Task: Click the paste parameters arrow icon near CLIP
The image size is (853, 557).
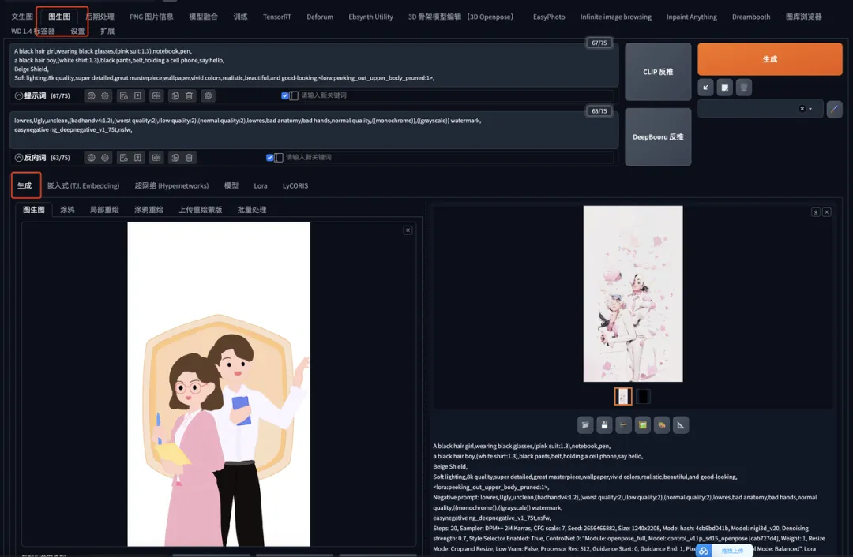Action: coord(706,87)
